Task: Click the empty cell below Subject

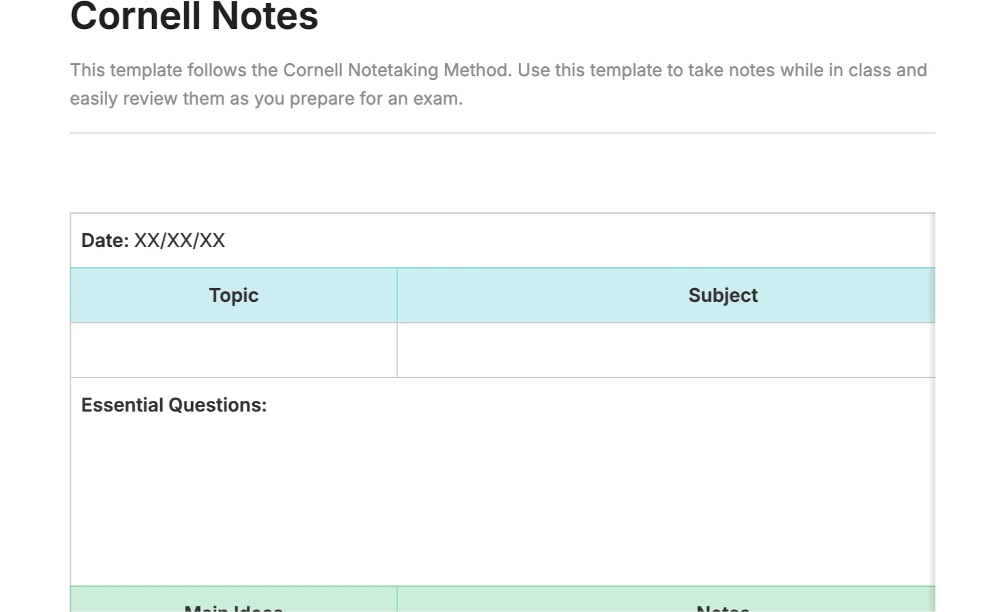Action: [666, 350]
